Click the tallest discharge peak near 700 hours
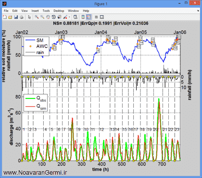 pos(159,99)
